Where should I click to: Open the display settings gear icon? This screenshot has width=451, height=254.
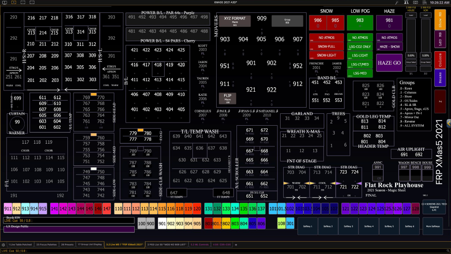[x=3, y=245]
